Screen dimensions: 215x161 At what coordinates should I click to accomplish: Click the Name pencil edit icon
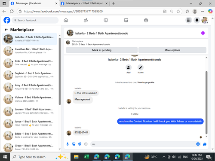click(x=141, y=67)
